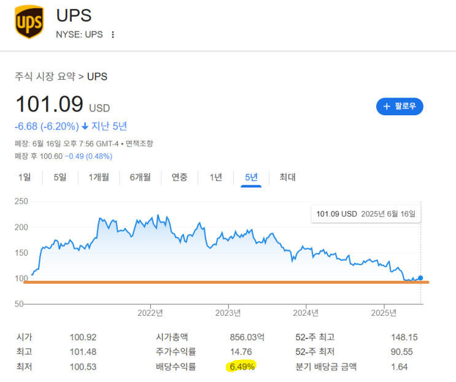Click the large 101.09 price
456x382 pixels.
[x=50, y=104]
